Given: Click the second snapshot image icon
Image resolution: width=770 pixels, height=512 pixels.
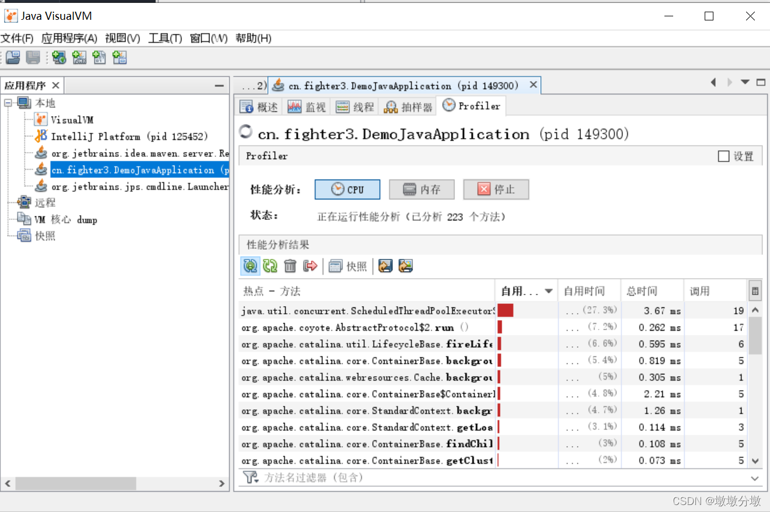Looking at the screenshot, I should tap(405, 266).
